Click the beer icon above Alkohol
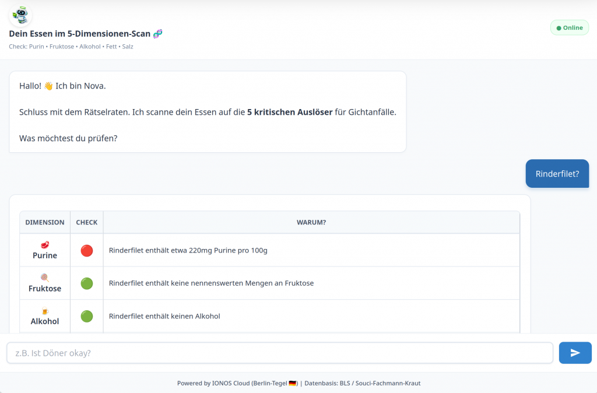597x393 pixels. [x=45, y=311]
